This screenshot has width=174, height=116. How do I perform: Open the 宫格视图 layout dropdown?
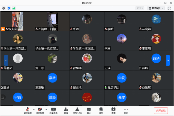coord(156,8)
